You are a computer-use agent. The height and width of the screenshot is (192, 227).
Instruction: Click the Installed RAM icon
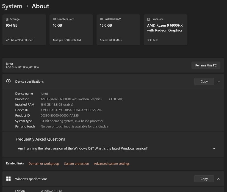tap(101, 19)
